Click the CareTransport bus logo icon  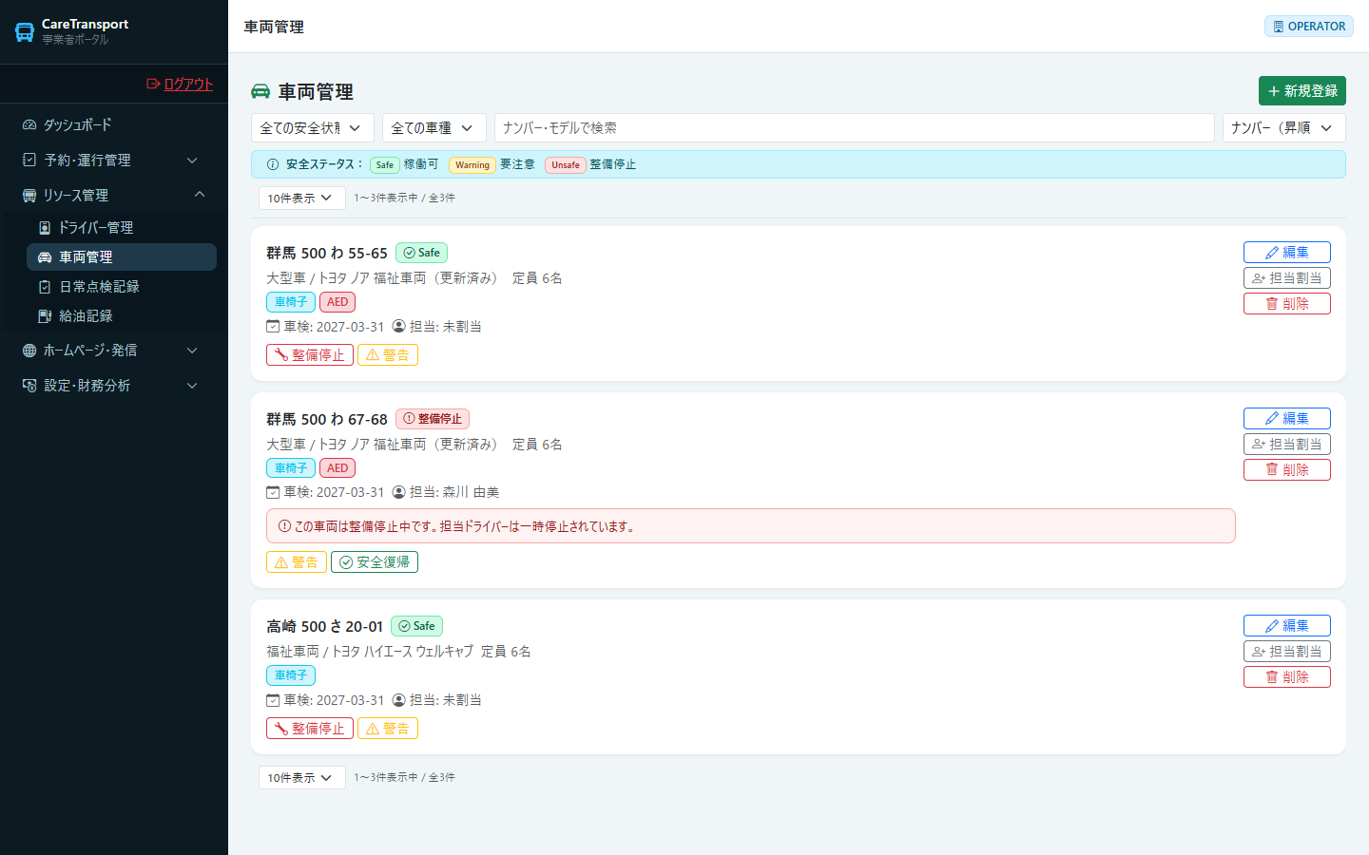click(25, 31)
